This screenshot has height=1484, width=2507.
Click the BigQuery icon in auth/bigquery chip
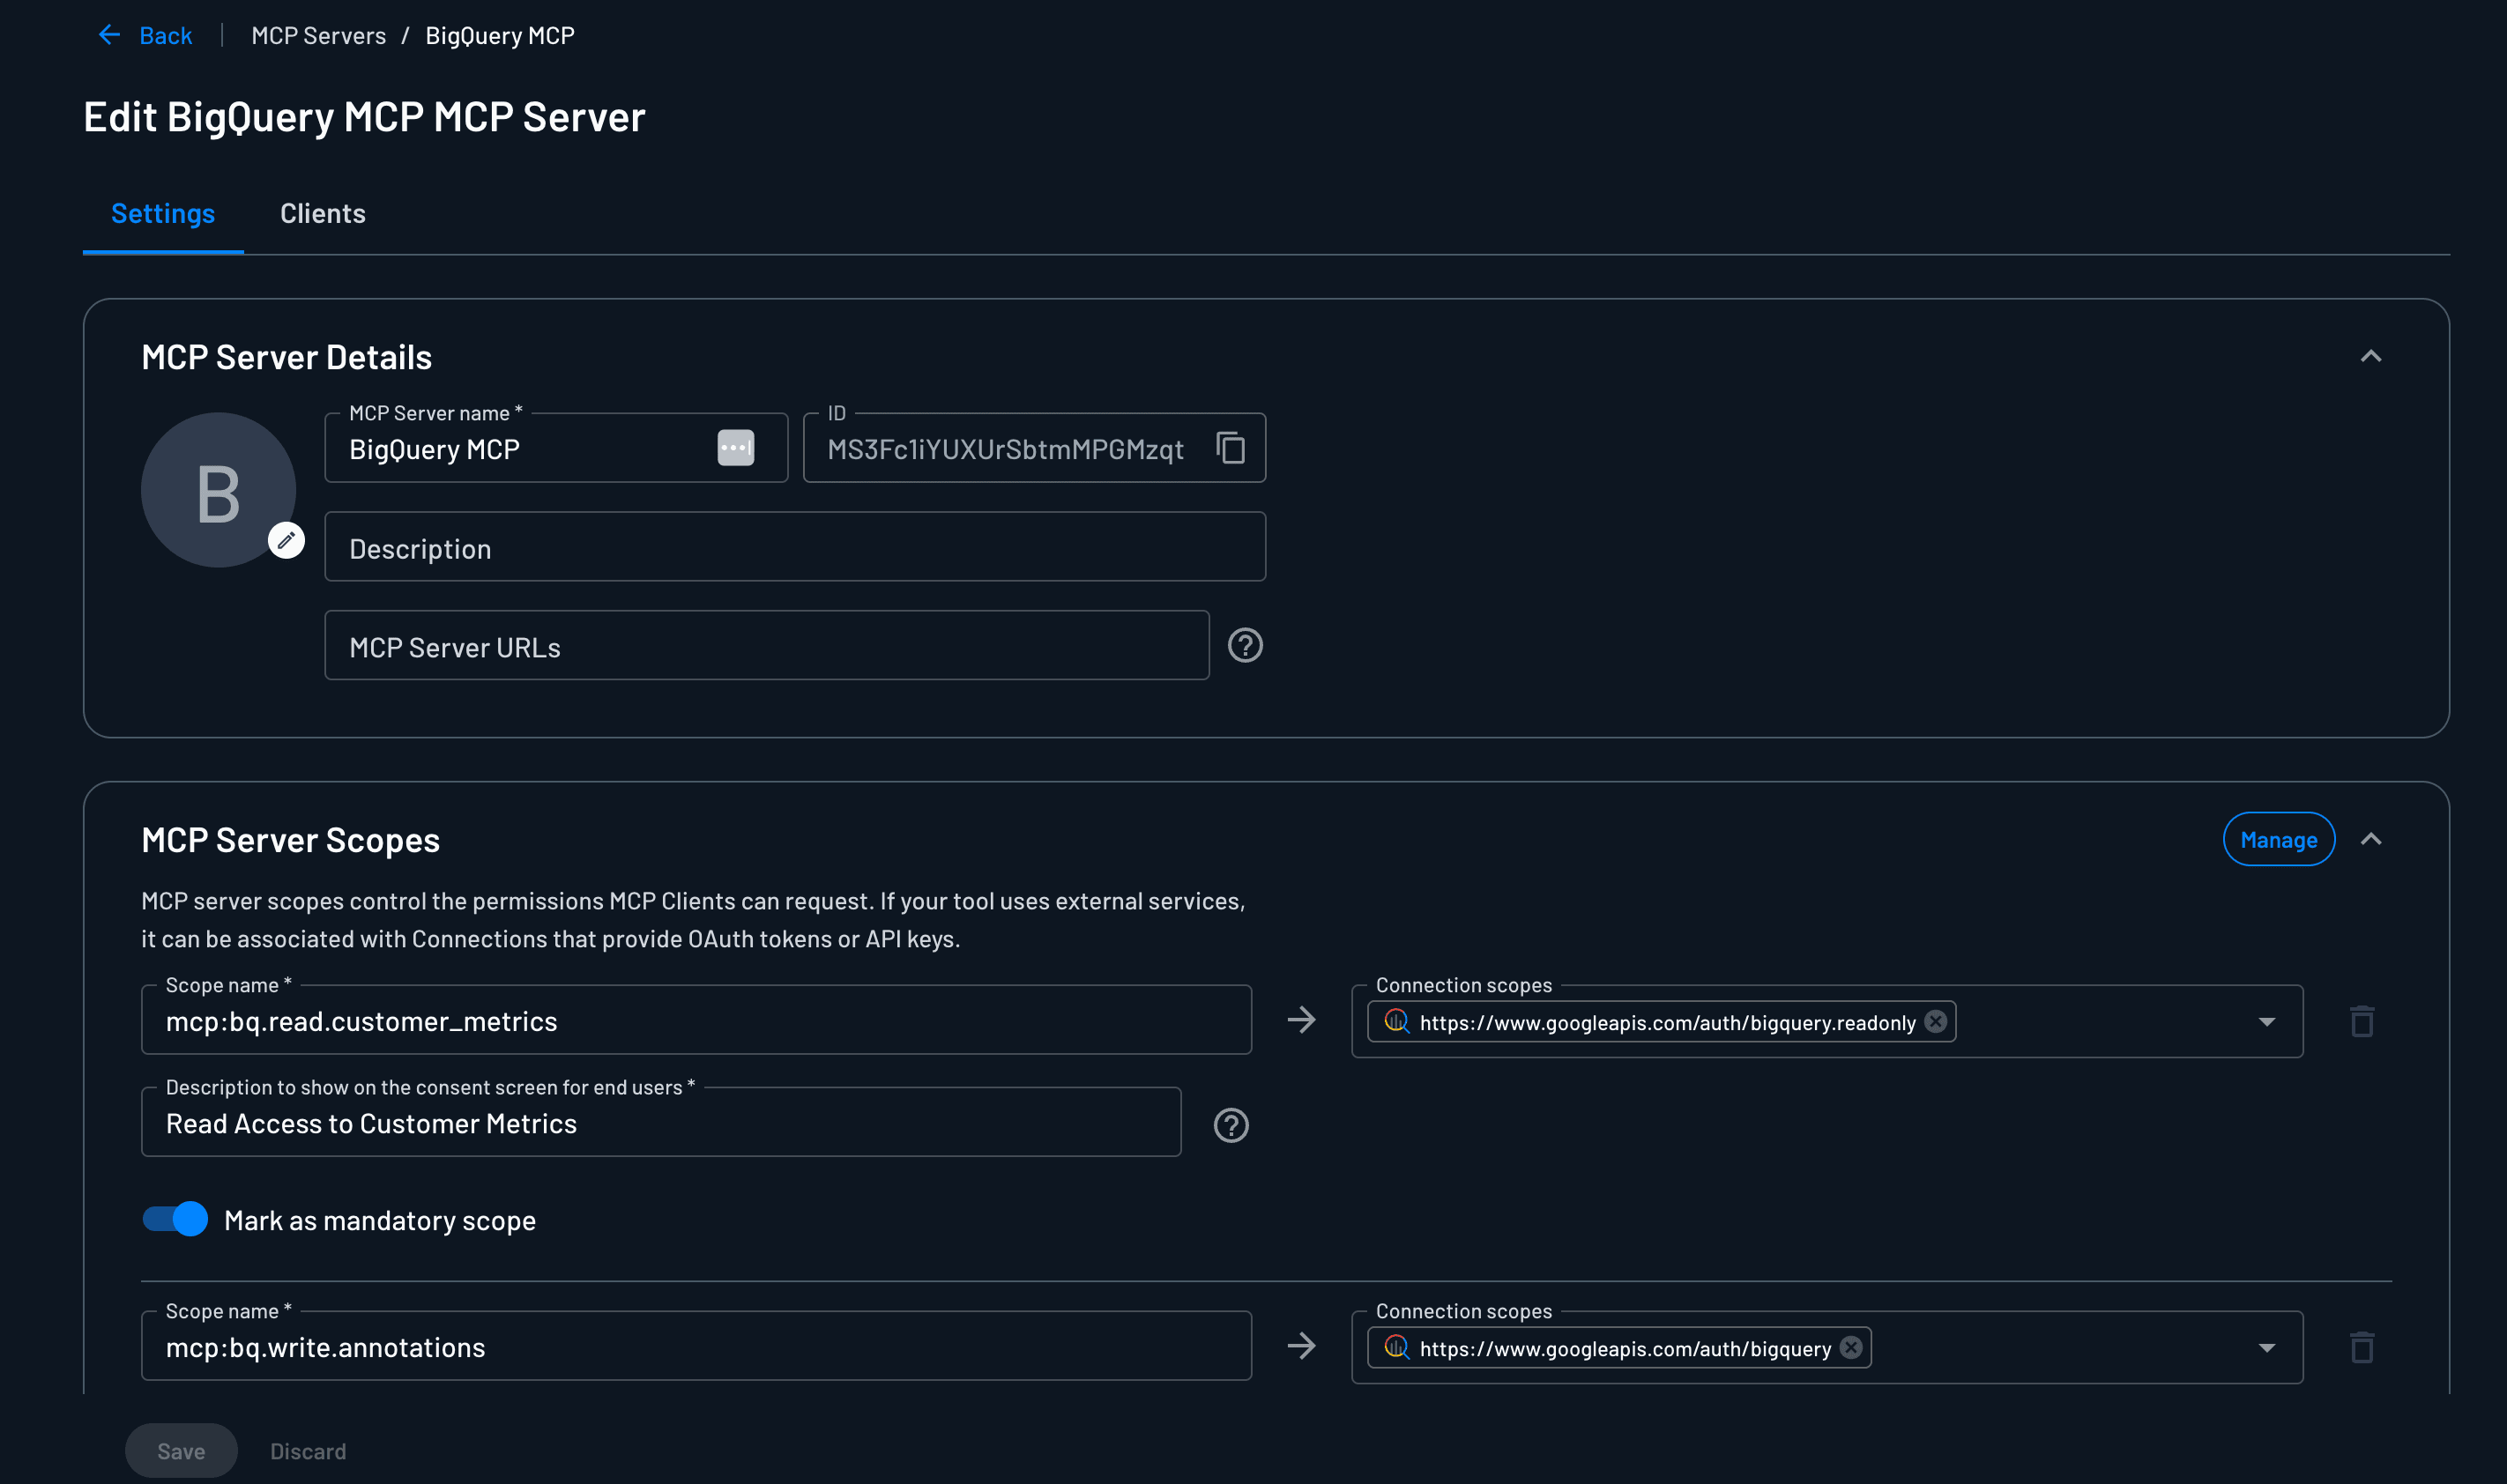pyautogui.click(x=1396, y=1348)
